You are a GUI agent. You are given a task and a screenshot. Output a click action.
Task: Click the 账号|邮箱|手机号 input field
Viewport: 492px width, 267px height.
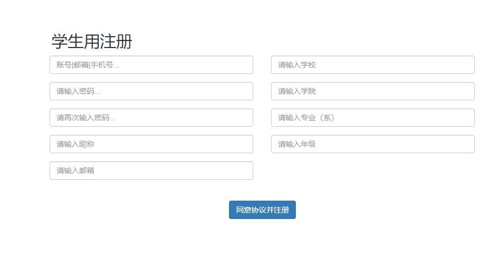pyautogui.click(x=151, y=65)
